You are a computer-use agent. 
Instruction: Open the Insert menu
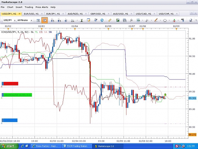(x=19, y=7)
